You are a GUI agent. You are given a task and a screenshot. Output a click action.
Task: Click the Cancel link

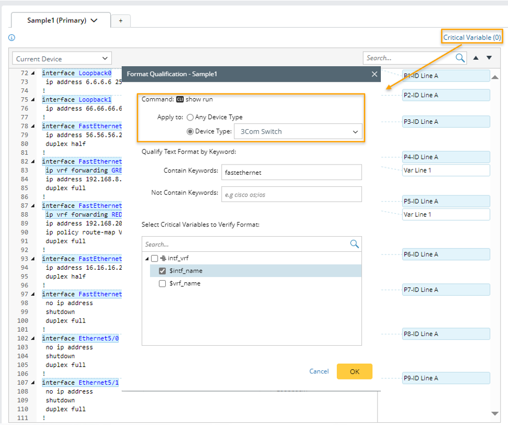[x=319, y=371]
